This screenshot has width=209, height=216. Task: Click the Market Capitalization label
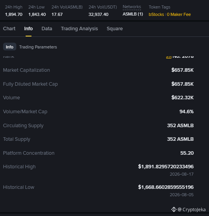[26, 70]
